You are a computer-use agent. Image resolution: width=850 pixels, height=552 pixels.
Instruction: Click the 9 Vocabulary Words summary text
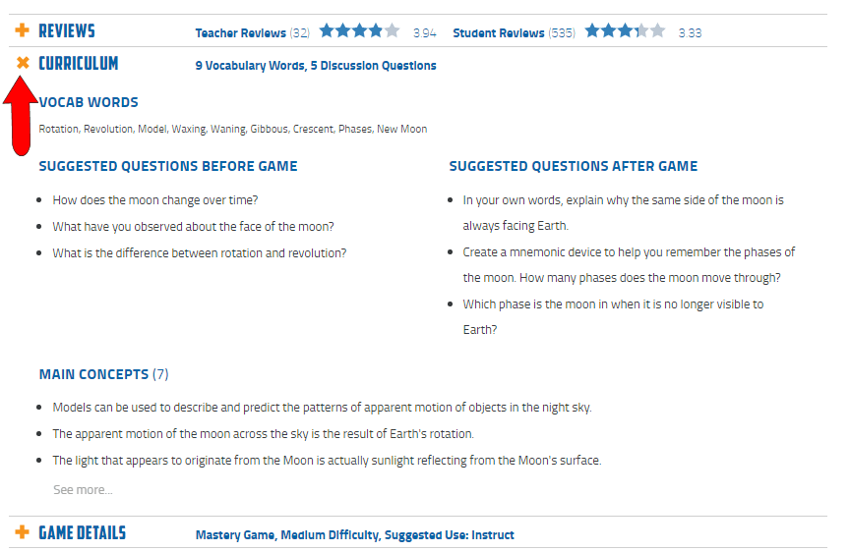tap(316, 66)
